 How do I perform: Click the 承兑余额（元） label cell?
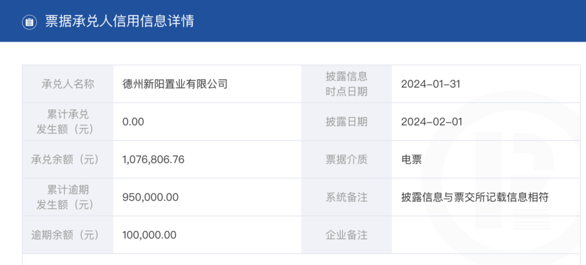click(67, 159)
